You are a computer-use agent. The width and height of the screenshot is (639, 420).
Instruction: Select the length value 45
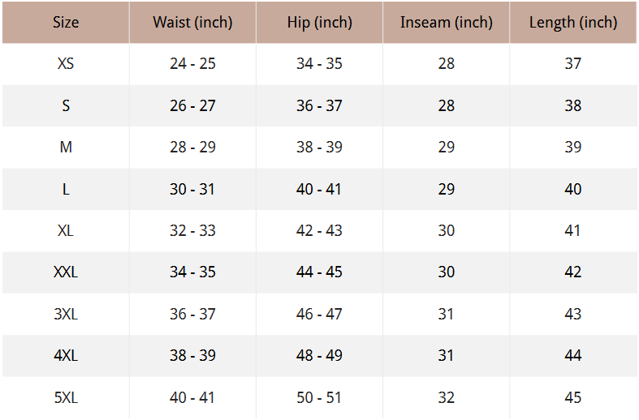(x=573, y=397)
